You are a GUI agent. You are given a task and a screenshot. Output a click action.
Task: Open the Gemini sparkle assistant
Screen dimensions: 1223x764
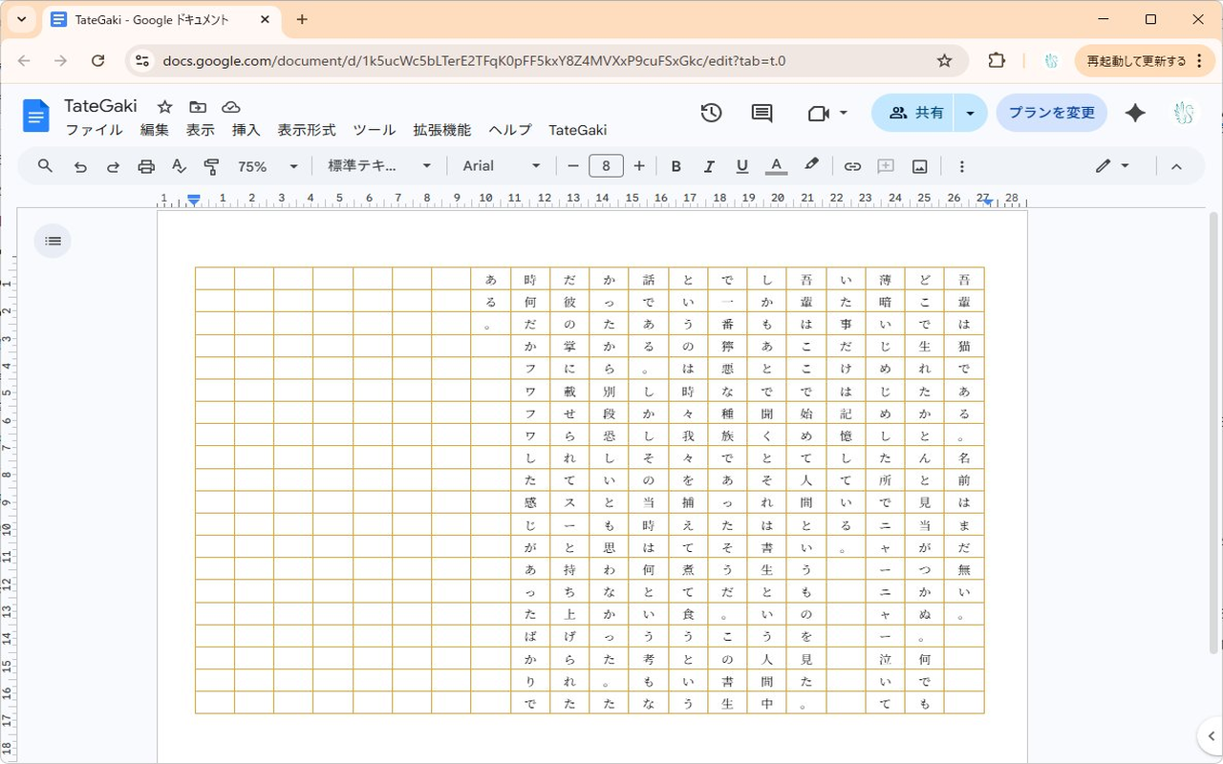coord(1135,113)
